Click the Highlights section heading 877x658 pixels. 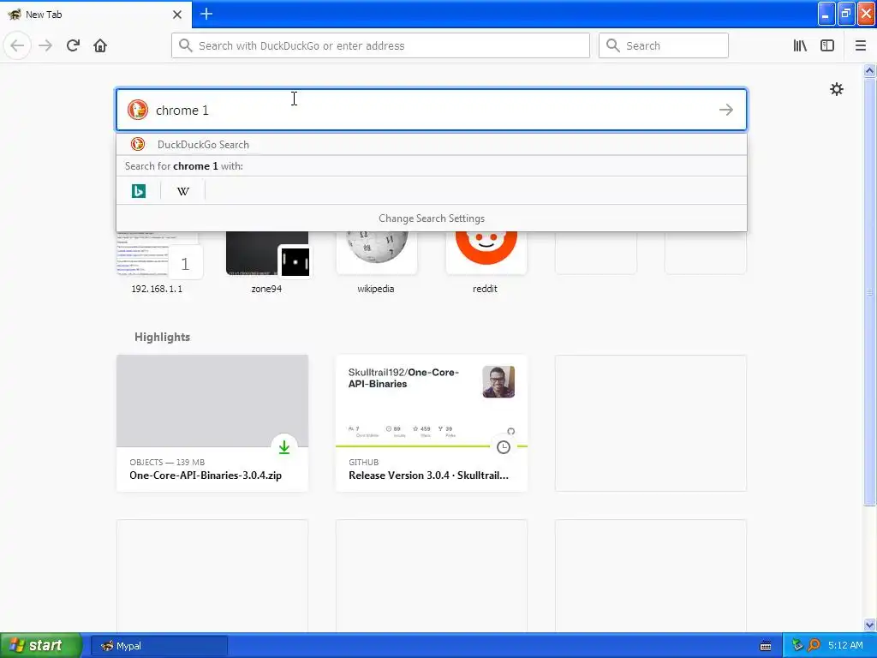pos(162,337)
